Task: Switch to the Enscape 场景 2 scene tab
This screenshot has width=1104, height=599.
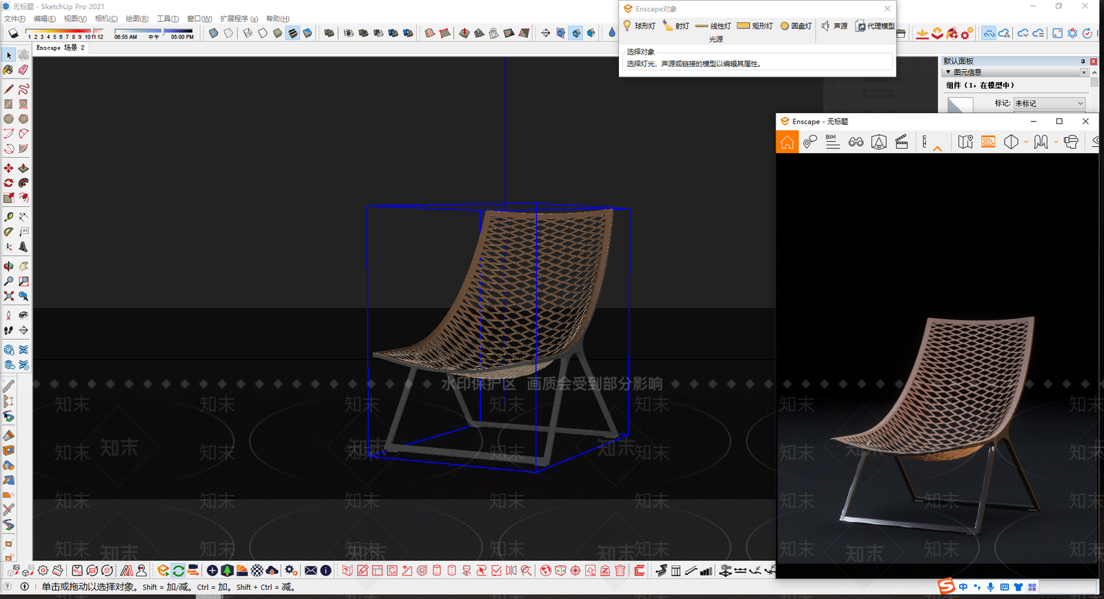Action: [61, 48]
